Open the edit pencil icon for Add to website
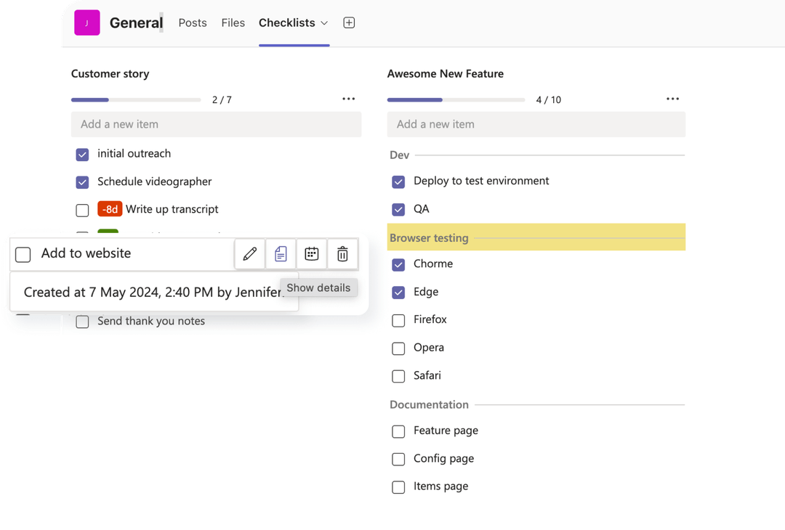 249,254
